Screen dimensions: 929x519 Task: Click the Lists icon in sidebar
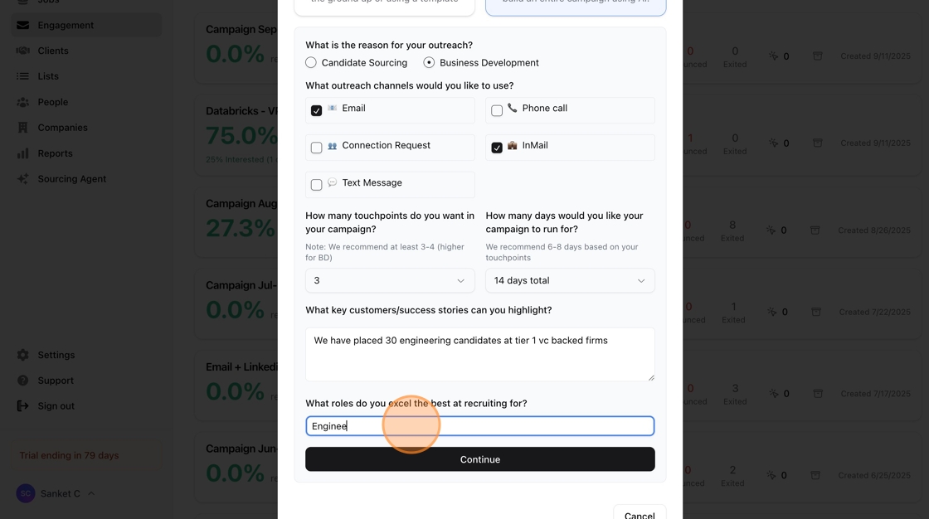22,76
